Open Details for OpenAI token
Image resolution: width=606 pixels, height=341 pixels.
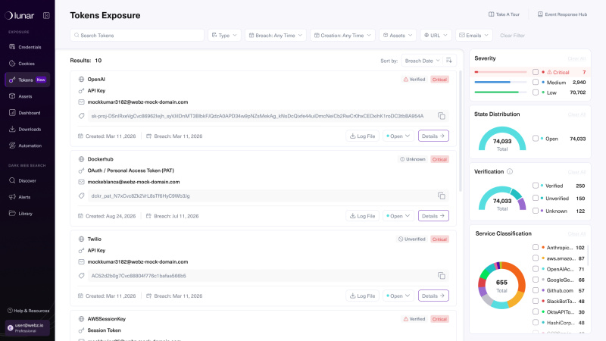click(433, 136)
